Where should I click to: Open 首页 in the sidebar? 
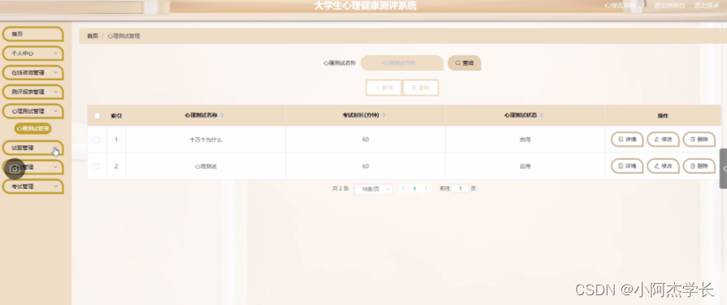(33, 34)
